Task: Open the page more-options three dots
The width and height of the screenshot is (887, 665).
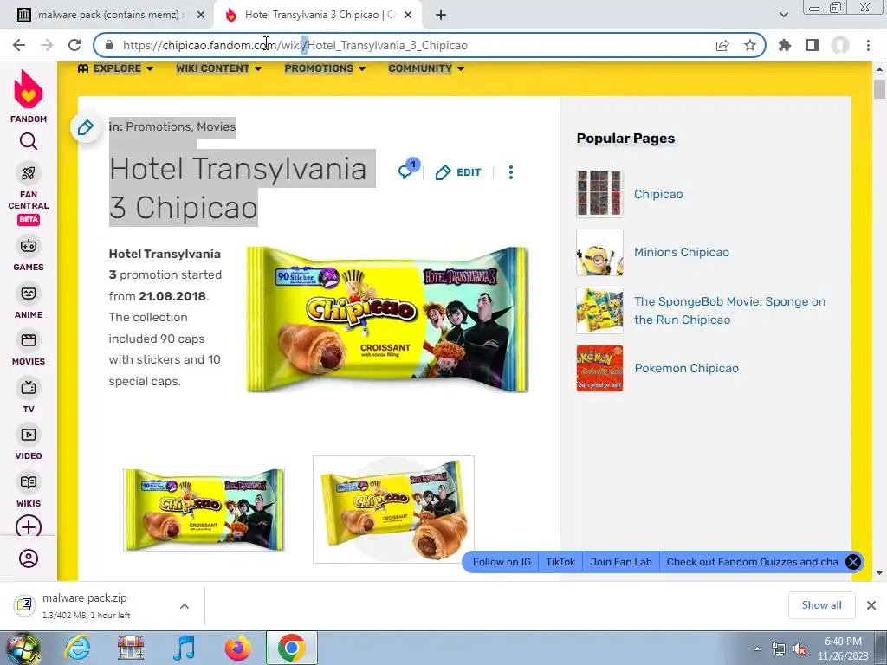Action: (511, 172)
